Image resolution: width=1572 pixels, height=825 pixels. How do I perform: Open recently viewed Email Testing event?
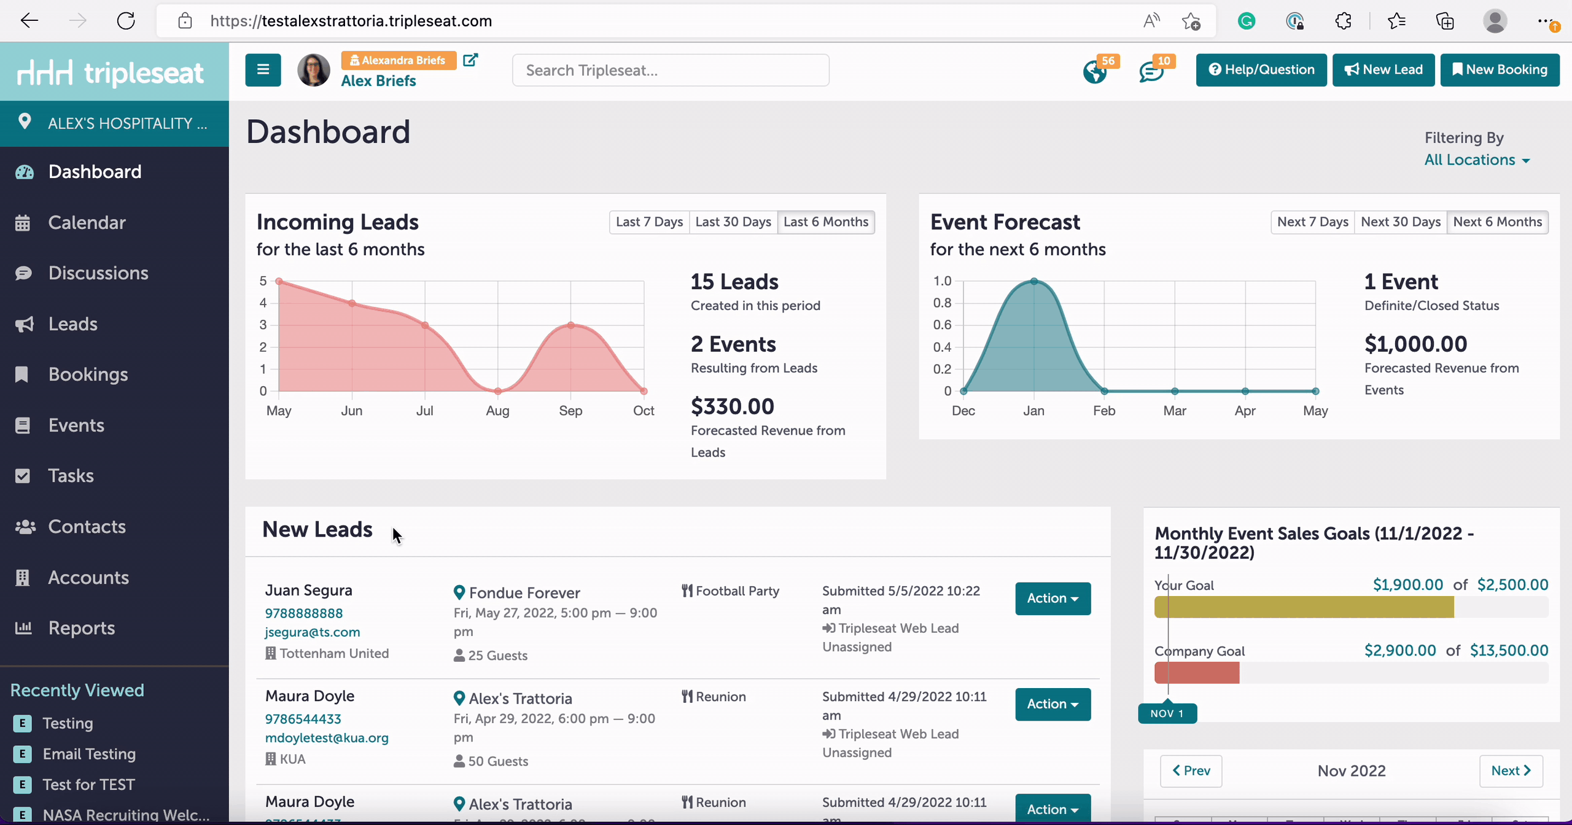[x=89, y=754]
